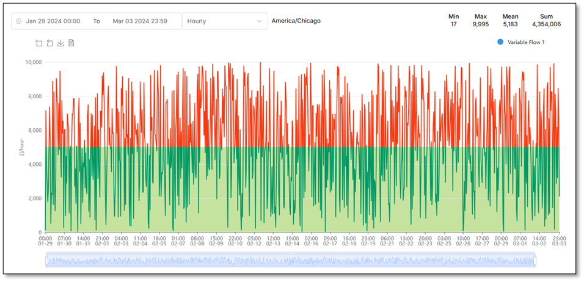Click the 14:00 01-31 x-axis label
Screen dimensions: 584x282
tap(83, 240)
